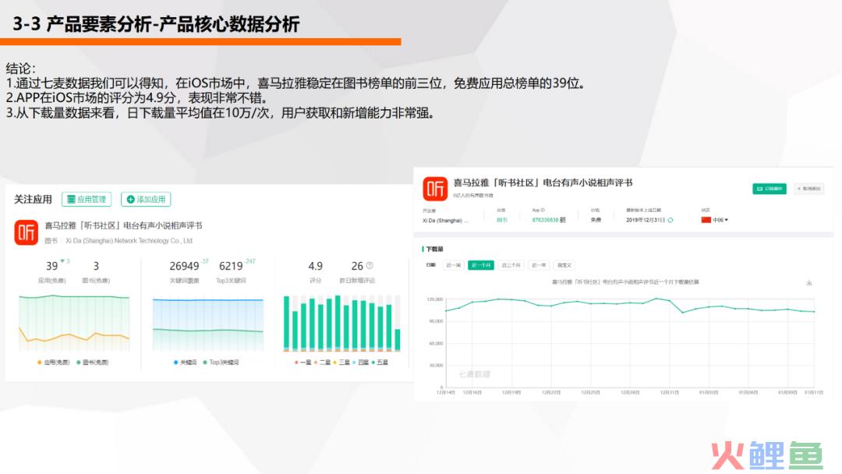Click the developer name Xi Da (Shanghai)
The image size is (842, 474).
445,221
